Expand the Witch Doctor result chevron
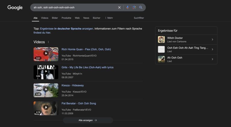 click(212, 40)
